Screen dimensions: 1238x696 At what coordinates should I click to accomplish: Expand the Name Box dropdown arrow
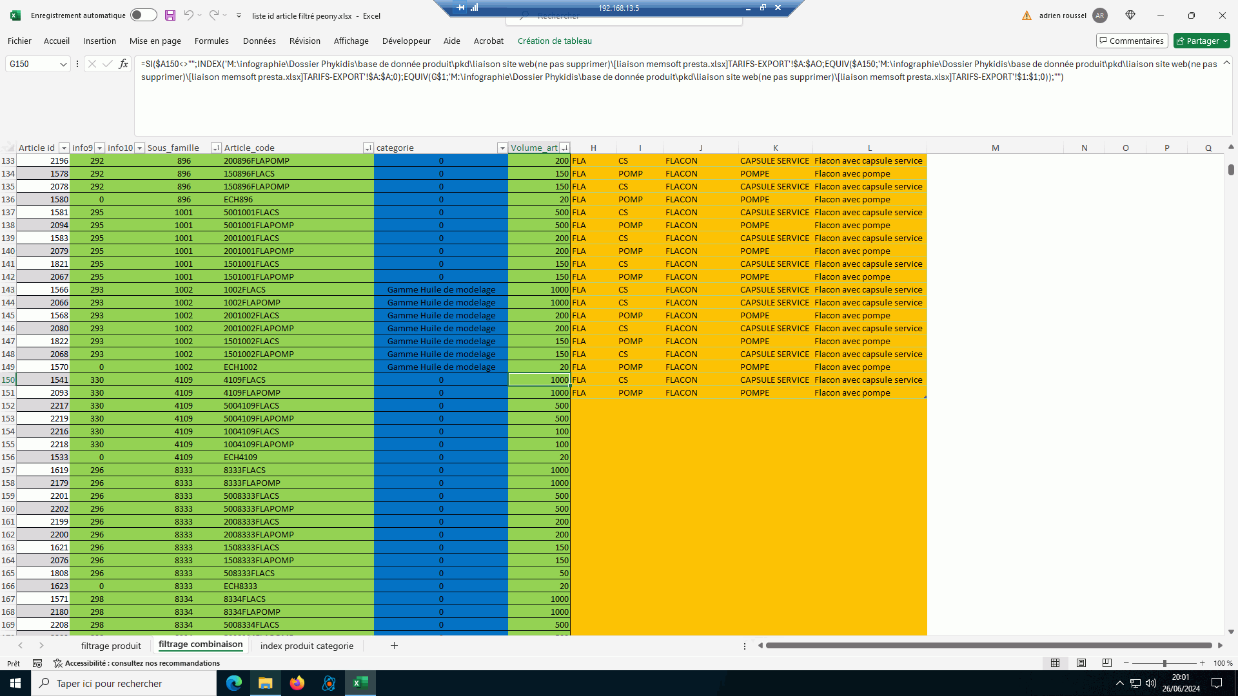point(63,64)
